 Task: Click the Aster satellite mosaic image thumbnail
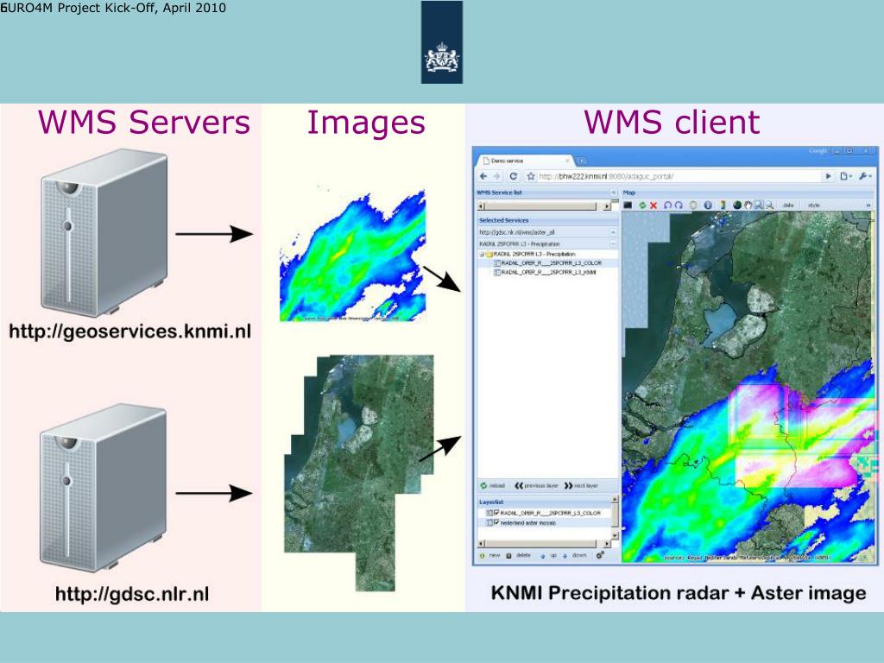(359, 472)
